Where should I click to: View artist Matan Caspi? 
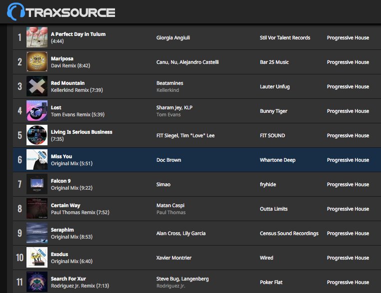pyautogui.click(x=170, y=206)
